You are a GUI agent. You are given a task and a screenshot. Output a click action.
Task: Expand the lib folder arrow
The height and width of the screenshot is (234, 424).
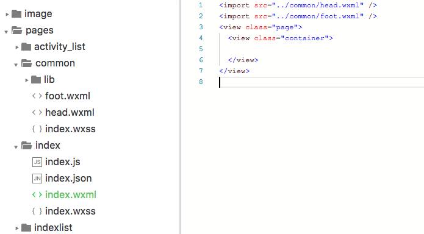pyautogui.click(x=27, y=80)
